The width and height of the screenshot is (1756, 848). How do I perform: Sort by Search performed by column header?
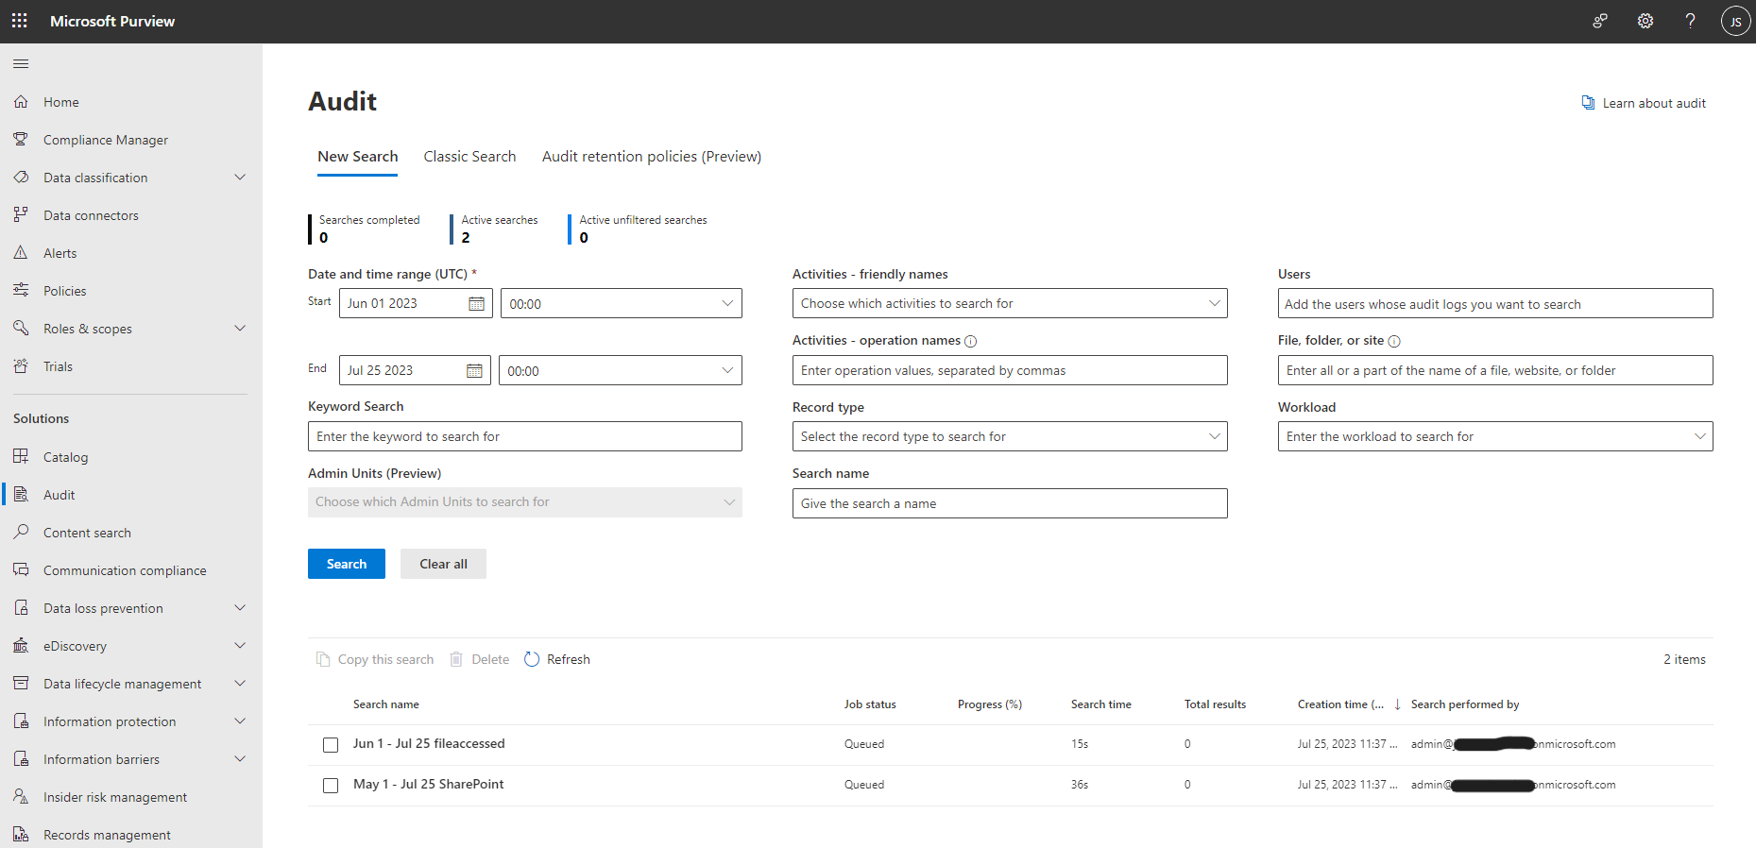click(x=1465, y=704)
